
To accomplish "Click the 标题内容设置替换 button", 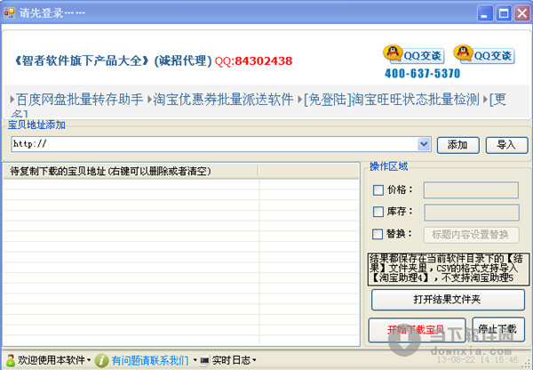I will (471, 235).
